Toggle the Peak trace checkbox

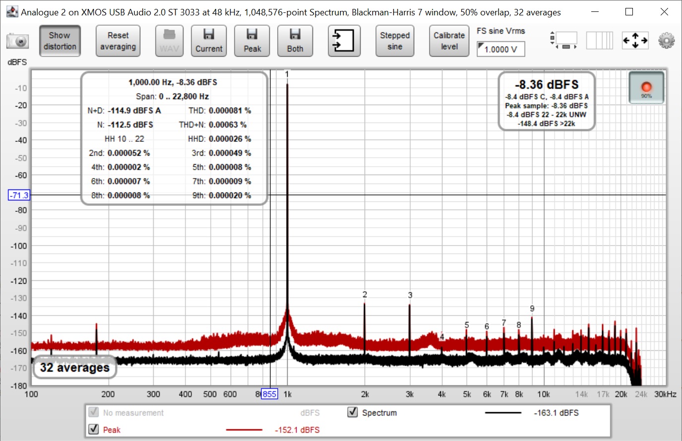coord(93,429)
